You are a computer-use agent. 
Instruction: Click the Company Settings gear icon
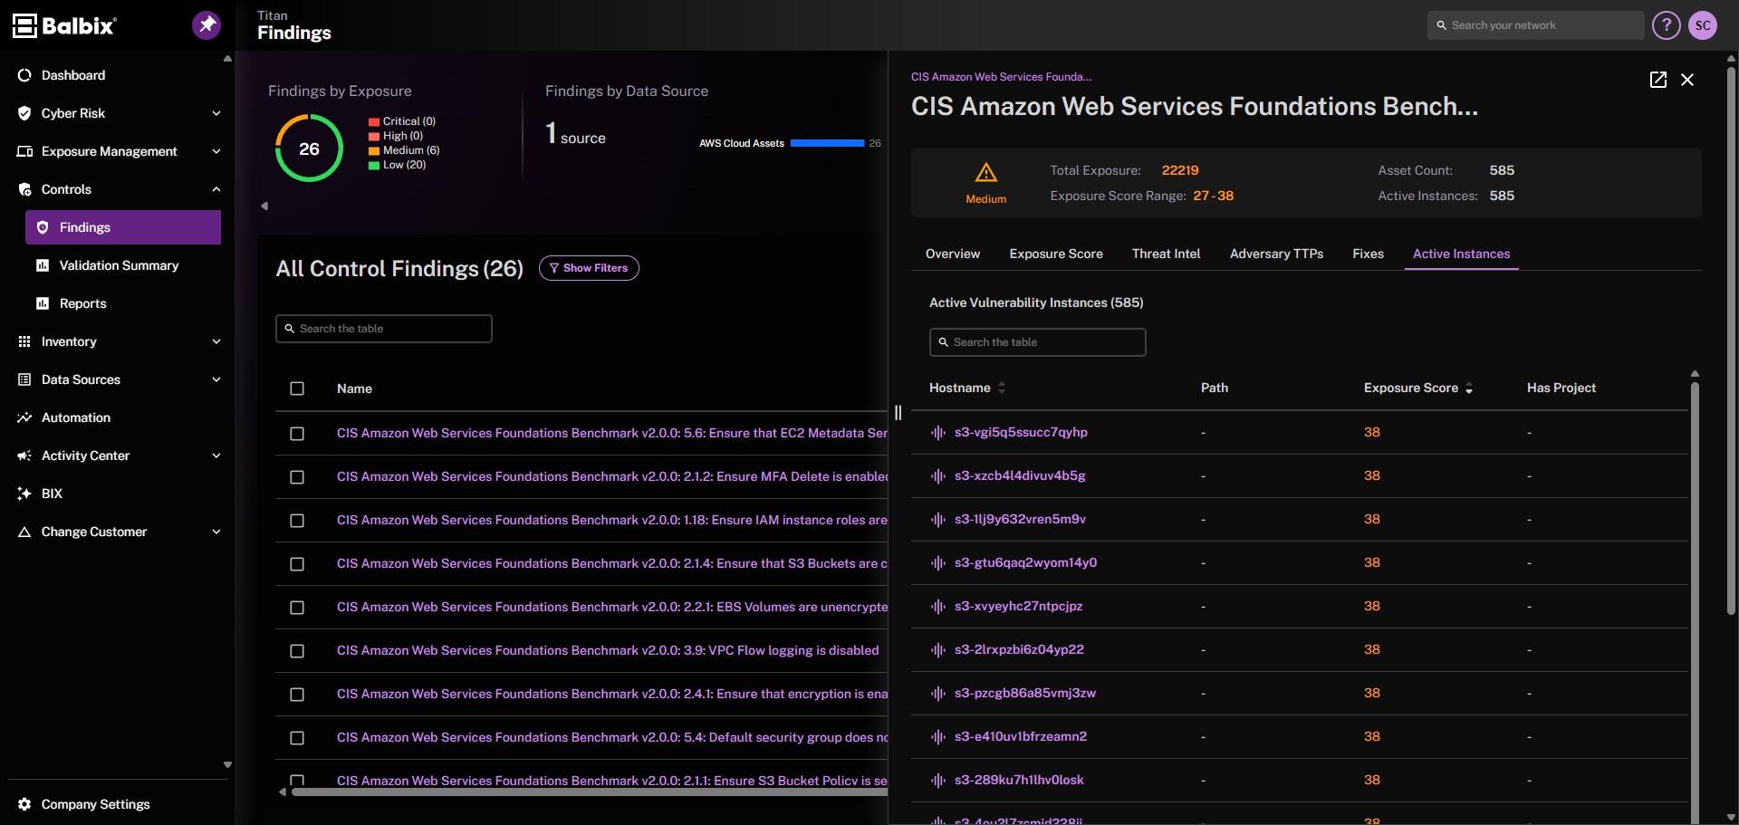tap(24, 804)
